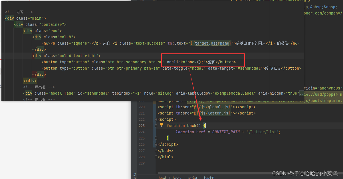
Task: Click the "btn btn-secondary btn-sm" class string
Action: [135, 62]
